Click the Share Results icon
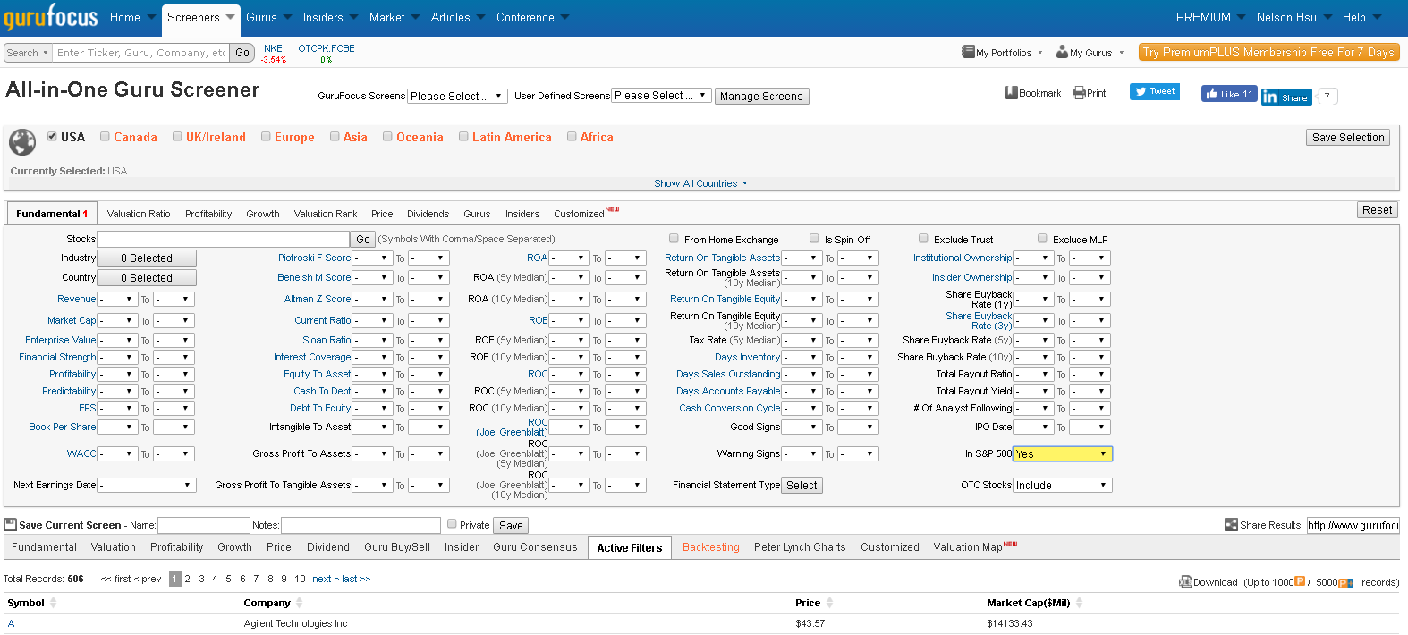The width and height of the screenshot is (1408, 635). pyautogui.click(x=1231, y=525)
